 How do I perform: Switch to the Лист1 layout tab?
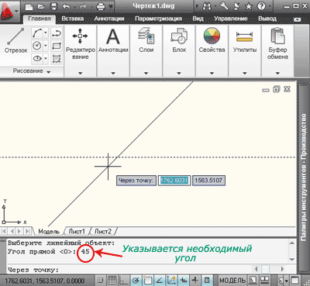pyautogui.click(x=77, y=232)
